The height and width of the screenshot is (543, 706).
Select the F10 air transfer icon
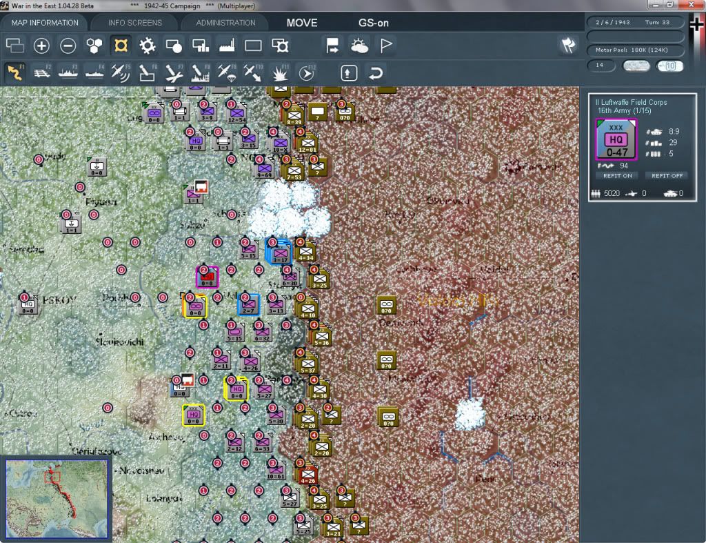coord(253,72)
